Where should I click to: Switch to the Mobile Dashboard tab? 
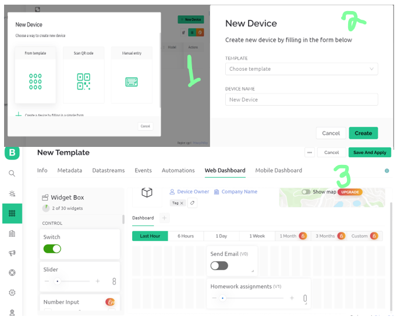[x=278, y=171]
